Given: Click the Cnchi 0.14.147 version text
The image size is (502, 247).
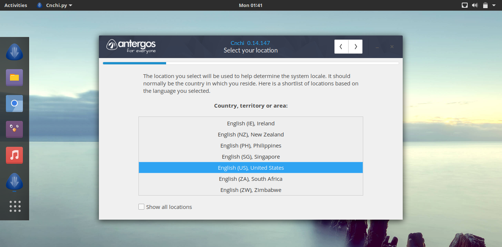Looking at the screenshot, I should point(250,43).
